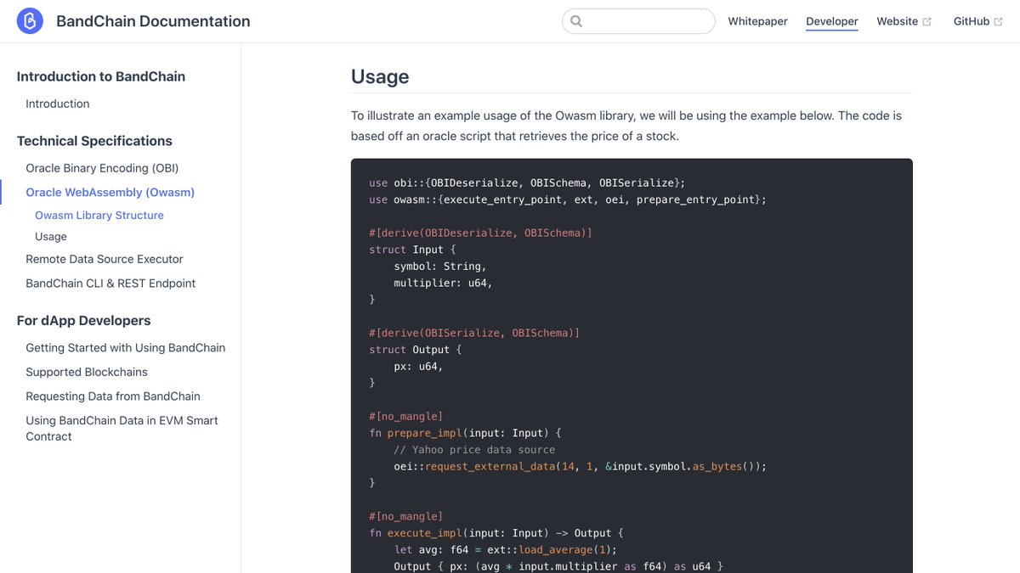This screenshot has width=1020, height=573.
Task: Jump to Usage subsection in sidebar
Action: 51,237
